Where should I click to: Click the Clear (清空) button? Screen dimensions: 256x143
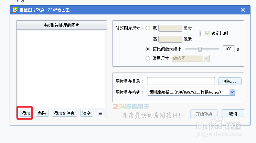pos(87,113)
